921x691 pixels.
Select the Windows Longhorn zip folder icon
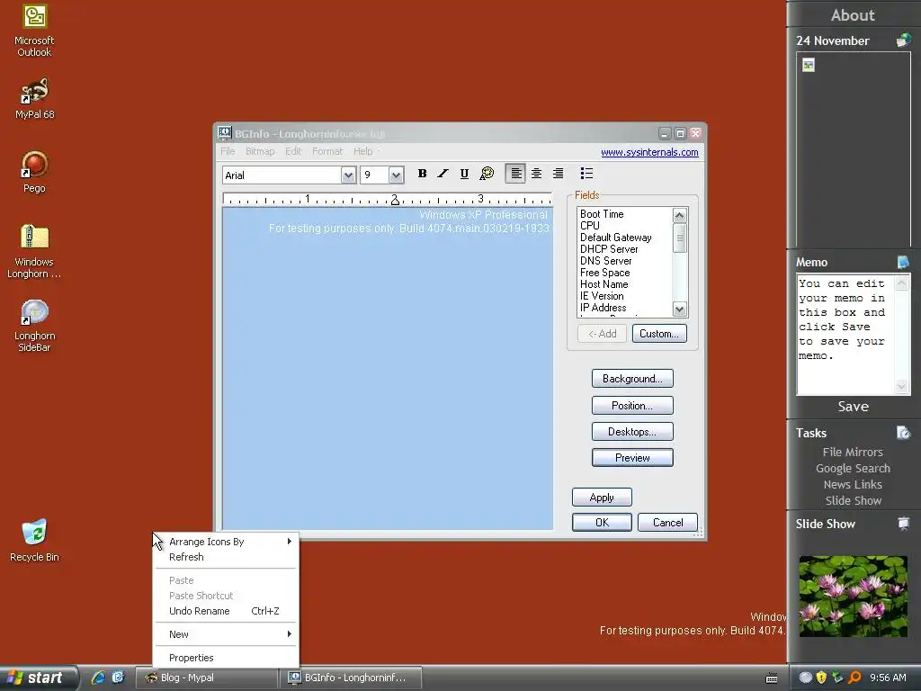pyautogui.click(x=34, y=252)
